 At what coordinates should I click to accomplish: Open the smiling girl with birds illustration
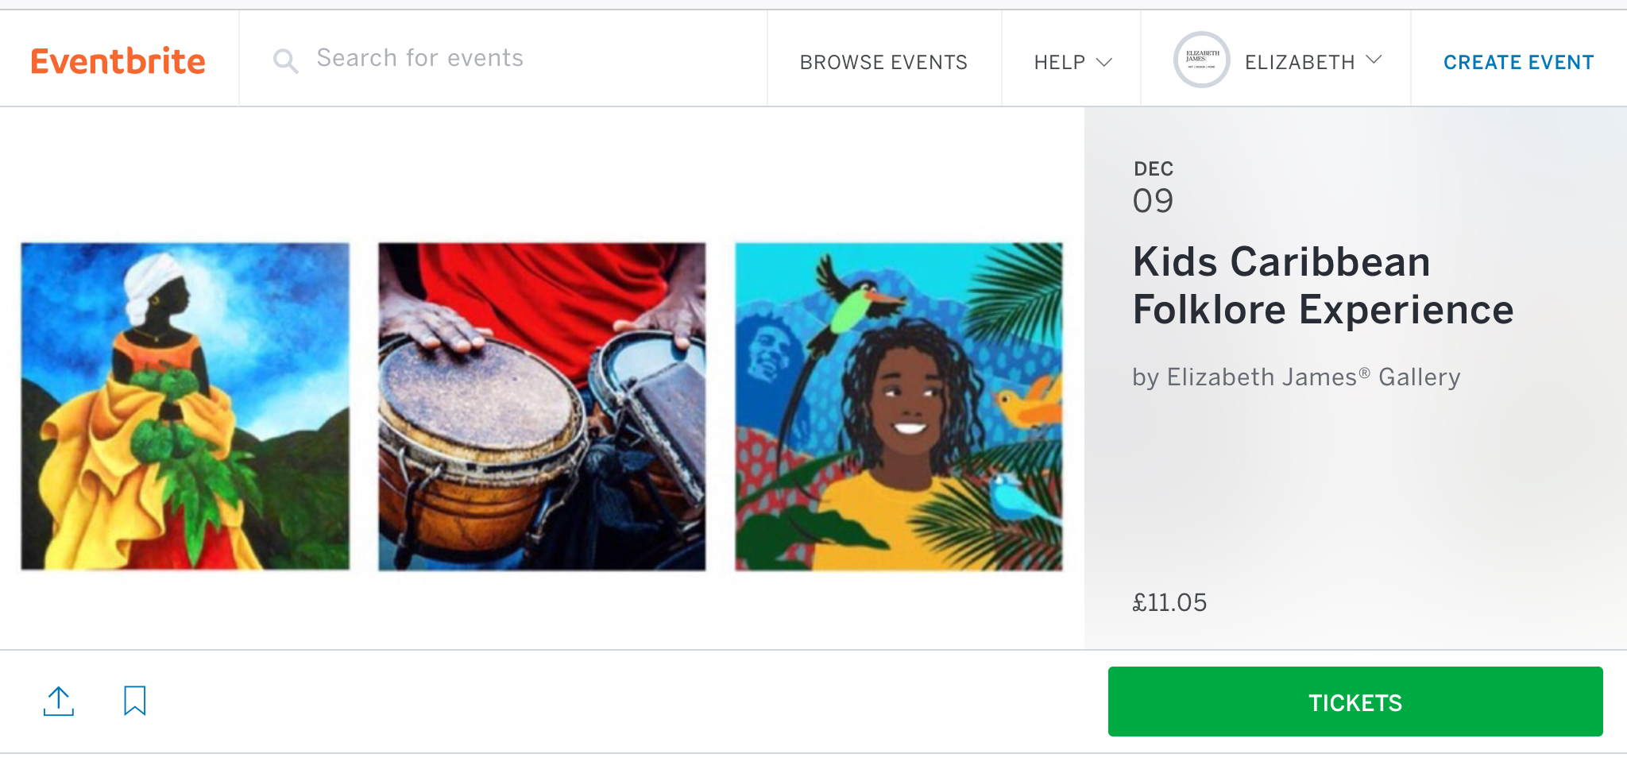click(899, 407)
